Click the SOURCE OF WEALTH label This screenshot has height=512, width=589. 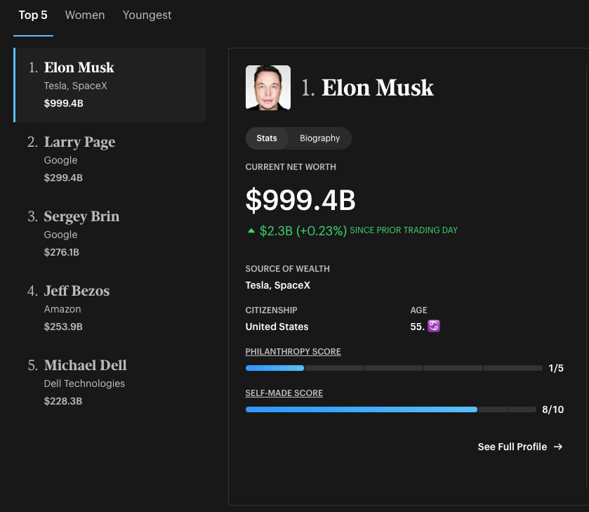pos(288,269)
